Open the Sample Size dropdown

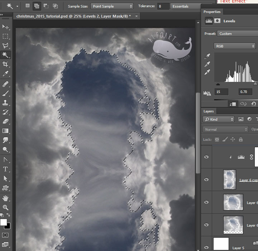point(111,6)
